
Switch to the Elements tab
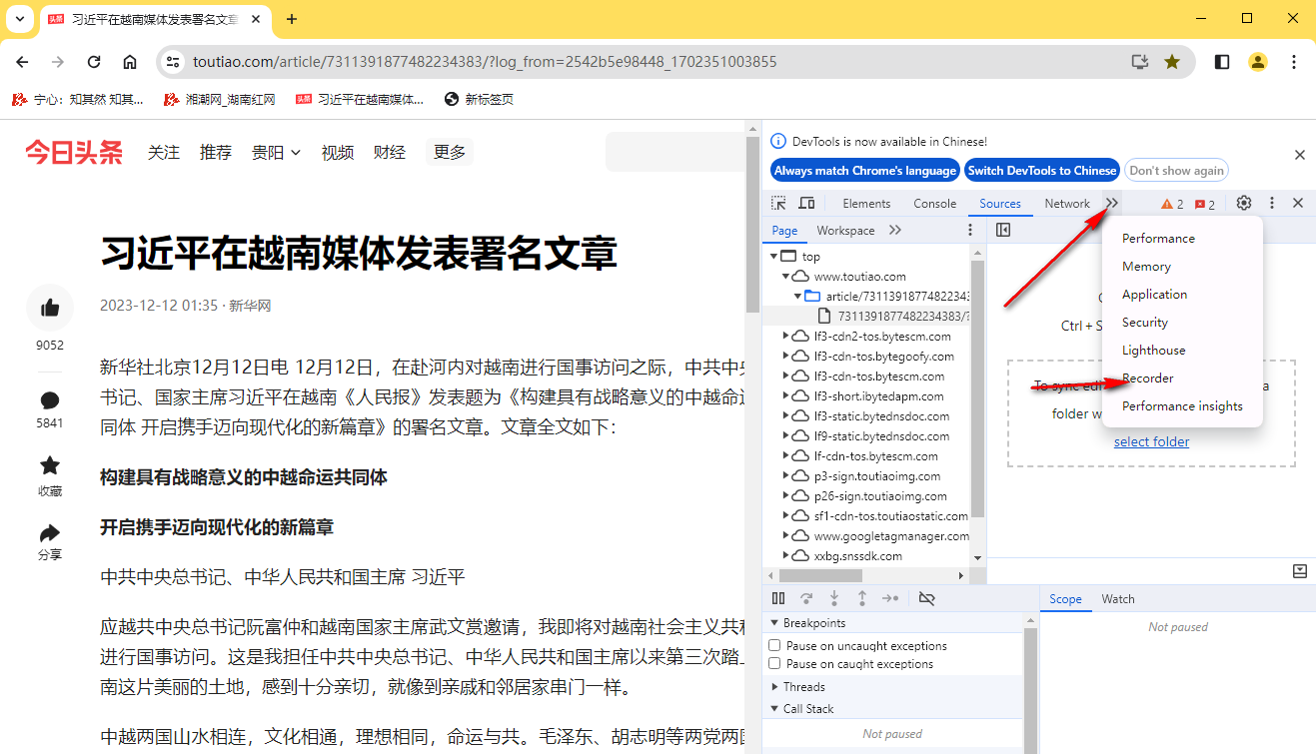coord(866,204)
